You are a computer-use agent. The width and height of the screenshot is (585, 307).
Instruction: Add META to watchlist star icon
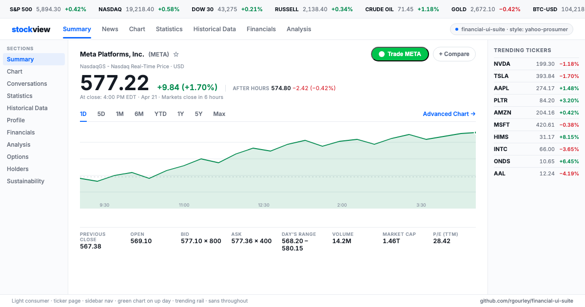tap(176, 54)
